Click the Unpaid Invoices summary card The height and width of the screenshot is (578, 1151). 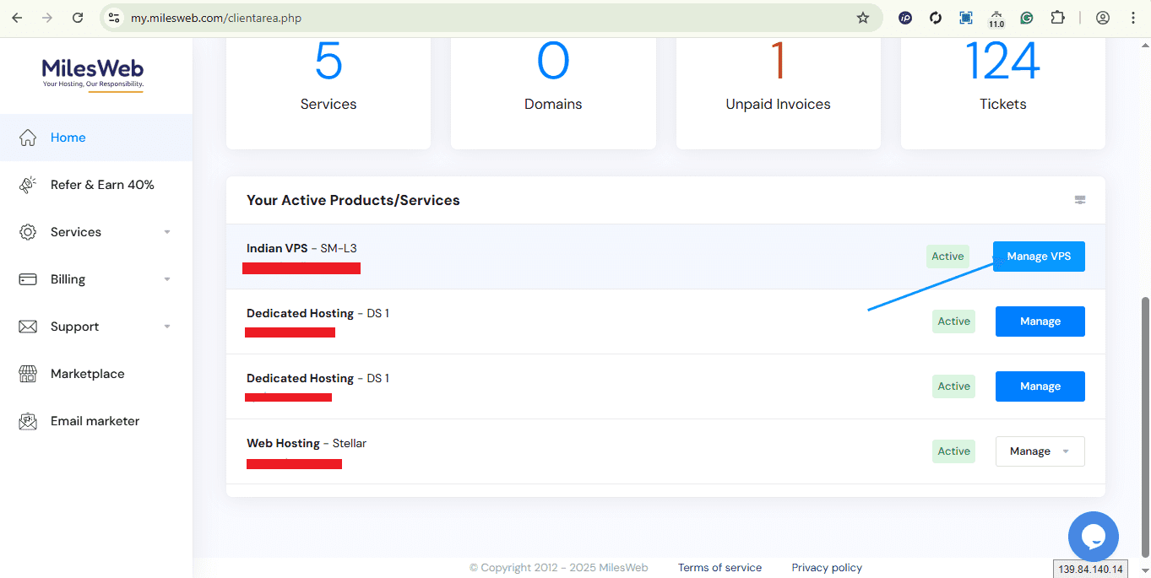[778, 93]
